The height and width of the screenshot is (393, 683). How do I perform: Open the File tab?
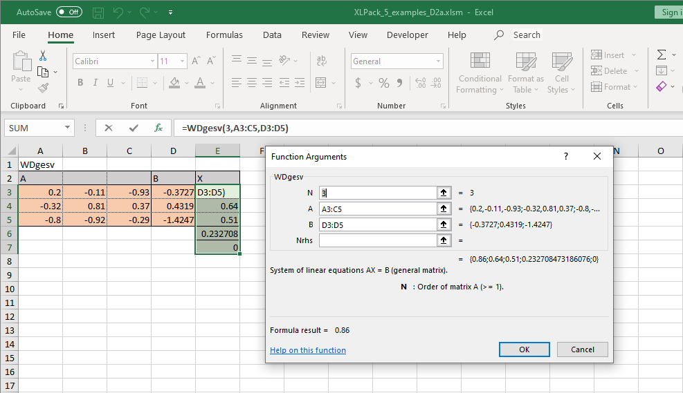pos(19,35)
